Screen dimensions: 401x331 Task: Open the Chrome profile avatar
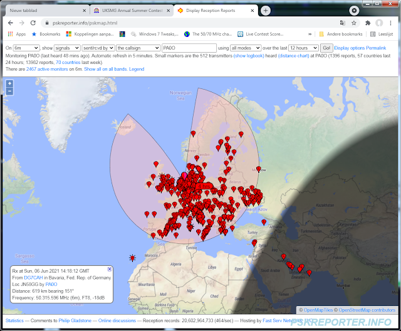379,23
